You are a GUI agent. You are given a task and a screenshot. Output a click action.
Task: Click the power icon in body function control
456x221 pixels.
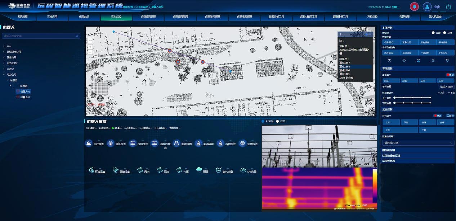[x=389, y=61]
